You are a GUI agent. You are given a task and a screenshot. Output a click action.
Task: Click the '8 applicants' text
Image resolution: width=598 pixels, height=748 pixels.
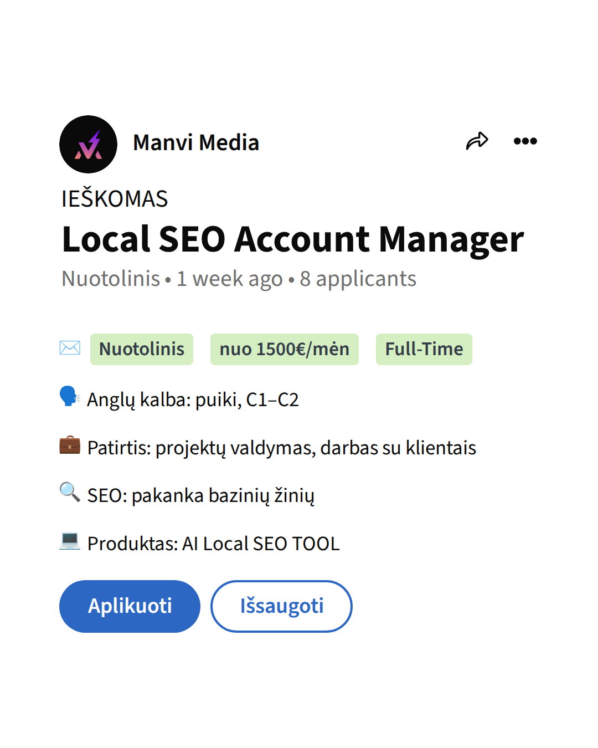coord(358,279)
